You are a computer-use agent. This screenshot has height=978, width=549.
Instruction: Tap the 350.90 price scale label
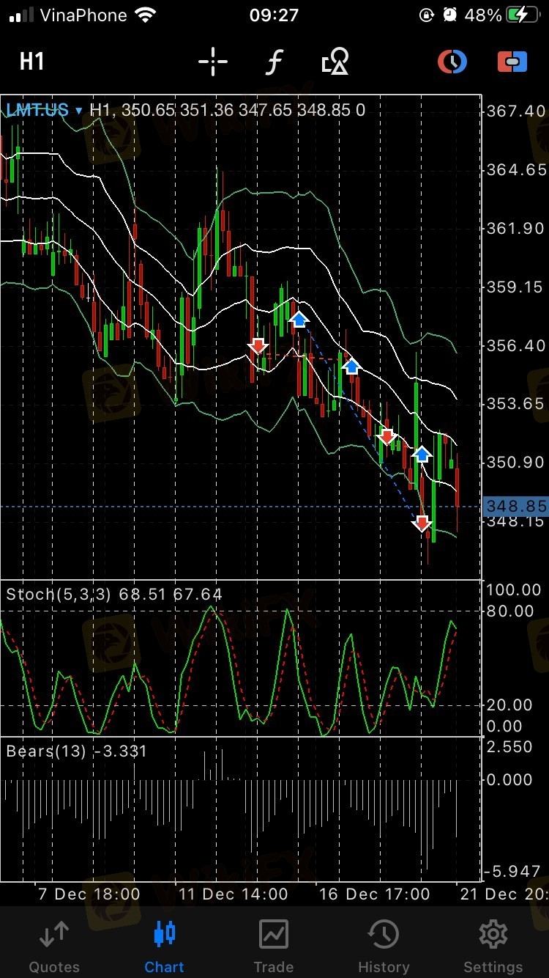coord(516,462)
